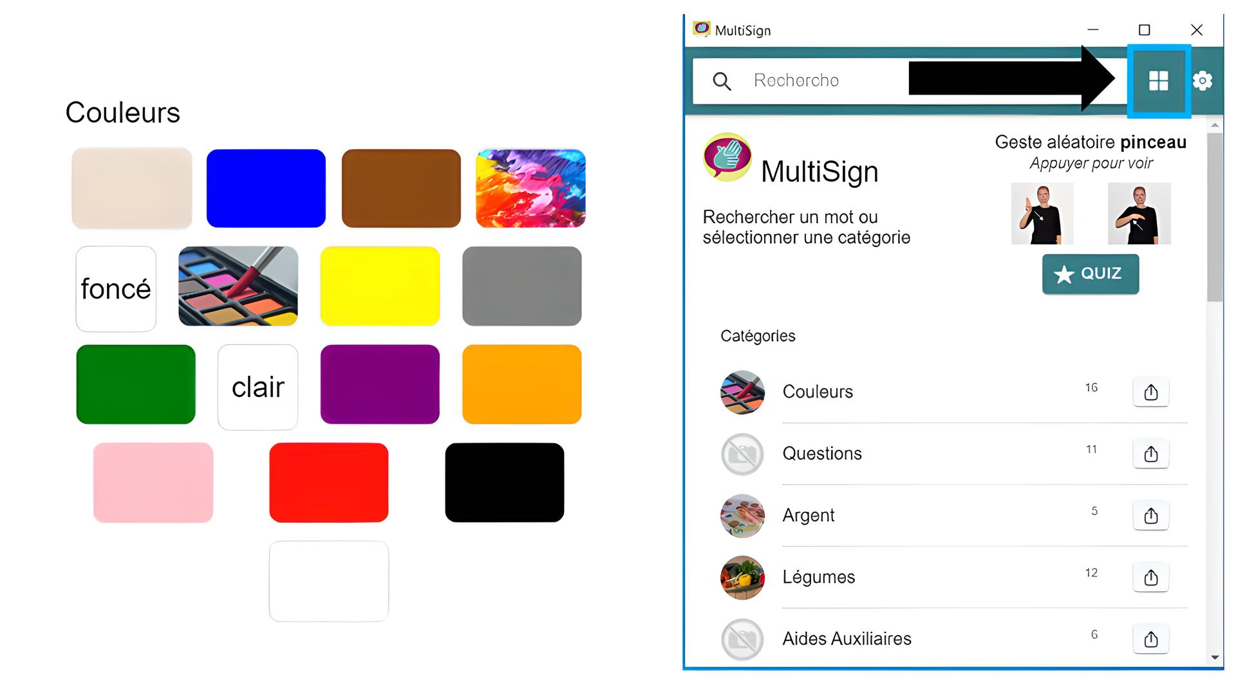1236x700 pixels.
Task: Share the Couleurs category
Action: pyautogui.click(x=1151, y=392)
